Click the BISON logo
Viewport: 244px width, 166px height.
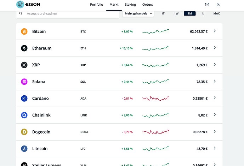(x=28, y=4)
